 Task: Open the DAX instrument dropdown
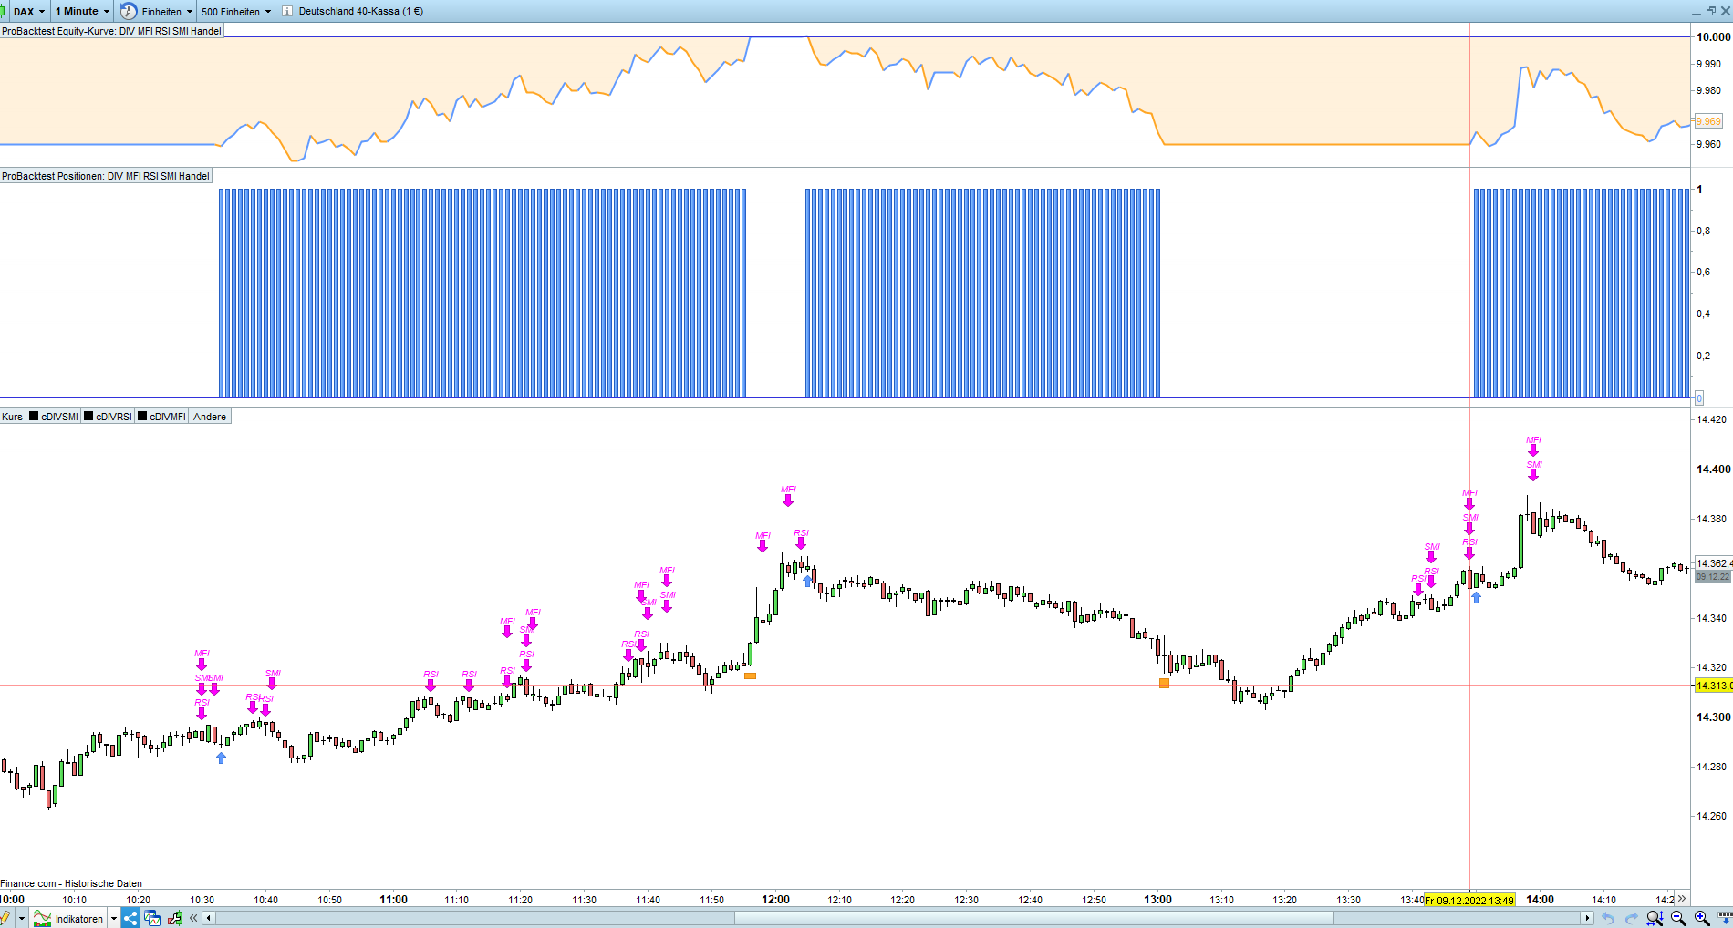[27, 11]
